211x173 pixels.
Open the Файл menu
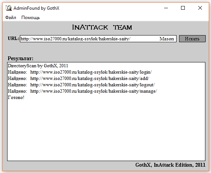10,18
